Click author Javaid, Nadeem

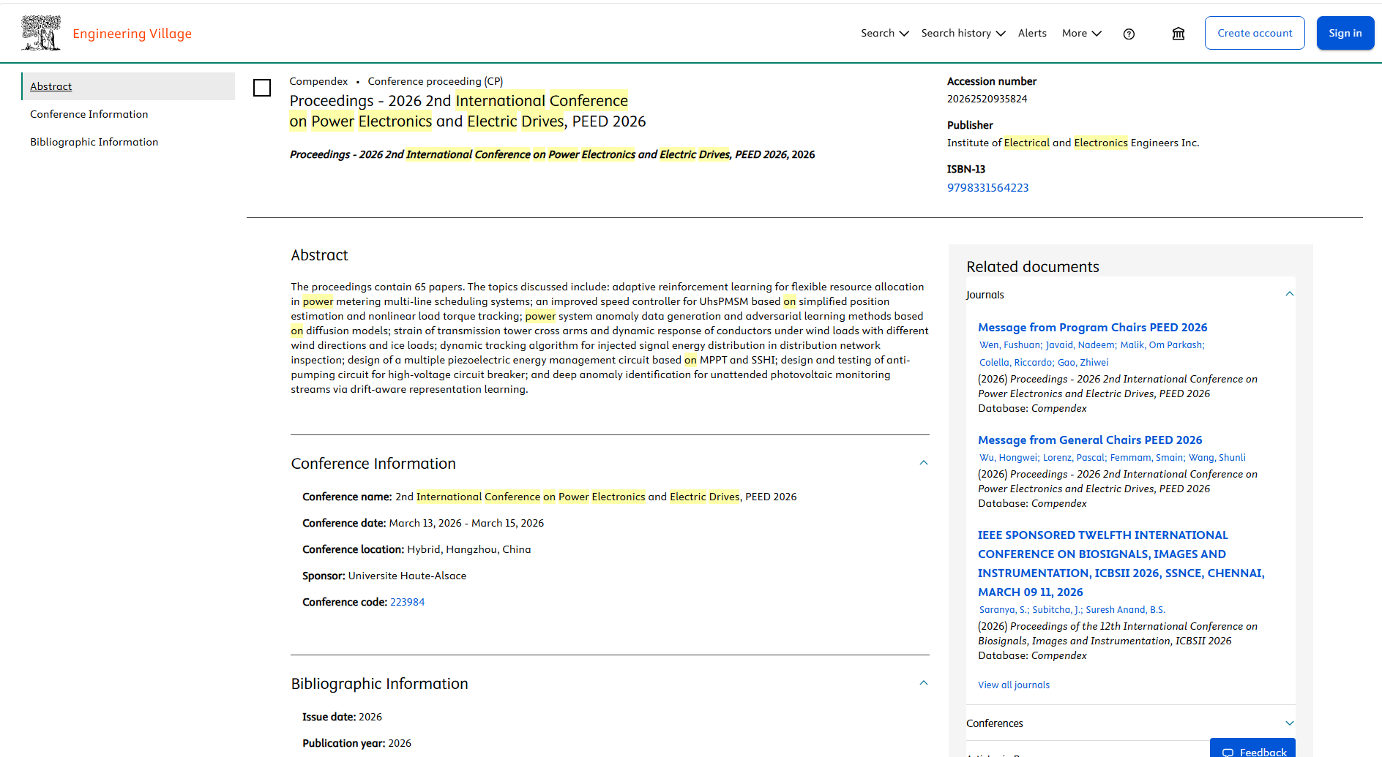[1080, 345]
